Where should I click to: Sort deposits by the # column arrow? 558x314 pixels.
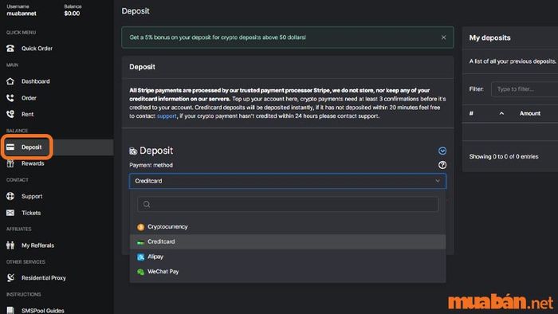501,113
